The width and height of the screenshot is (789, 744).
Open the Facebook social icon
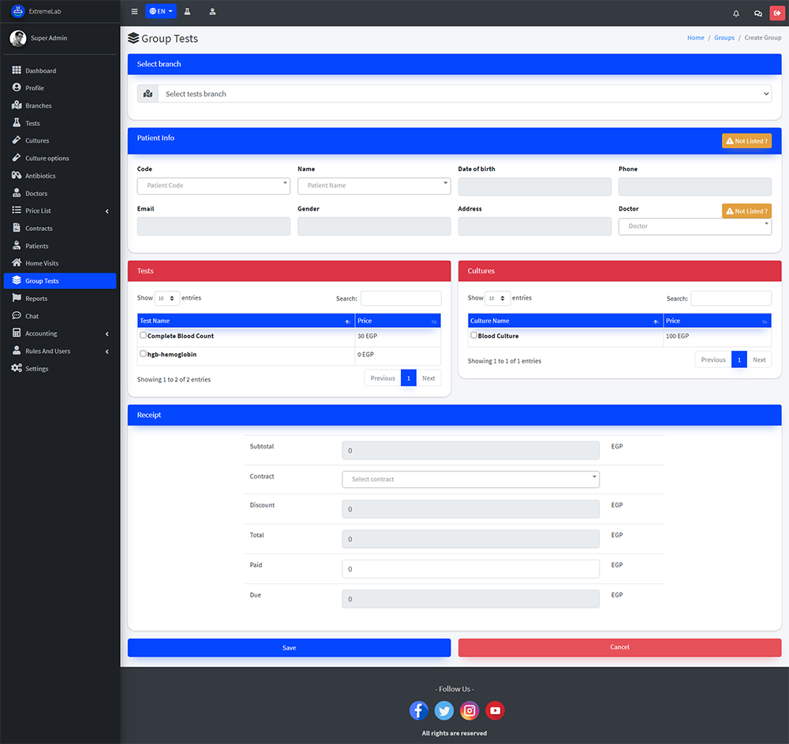tap(419, 710)
